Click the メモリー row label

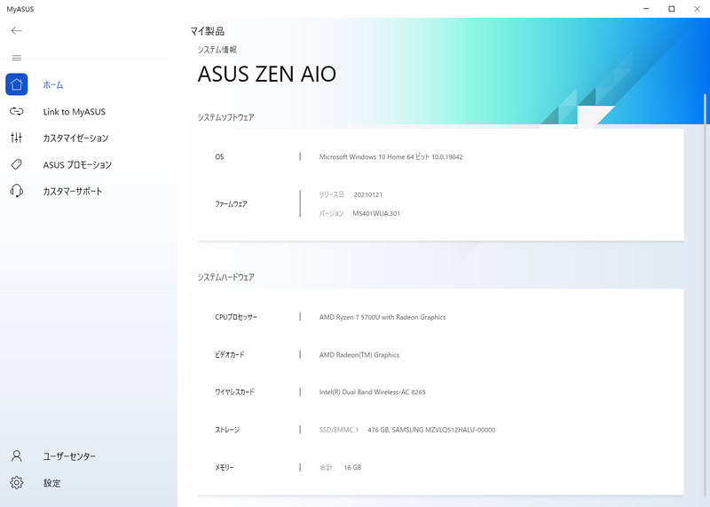click(x=225, y=467)
